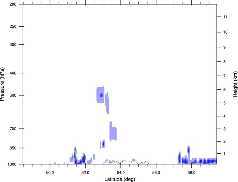This screenshot has height=182, width=238.
Task: Click the 11 km height label
Action: [225, 17]
